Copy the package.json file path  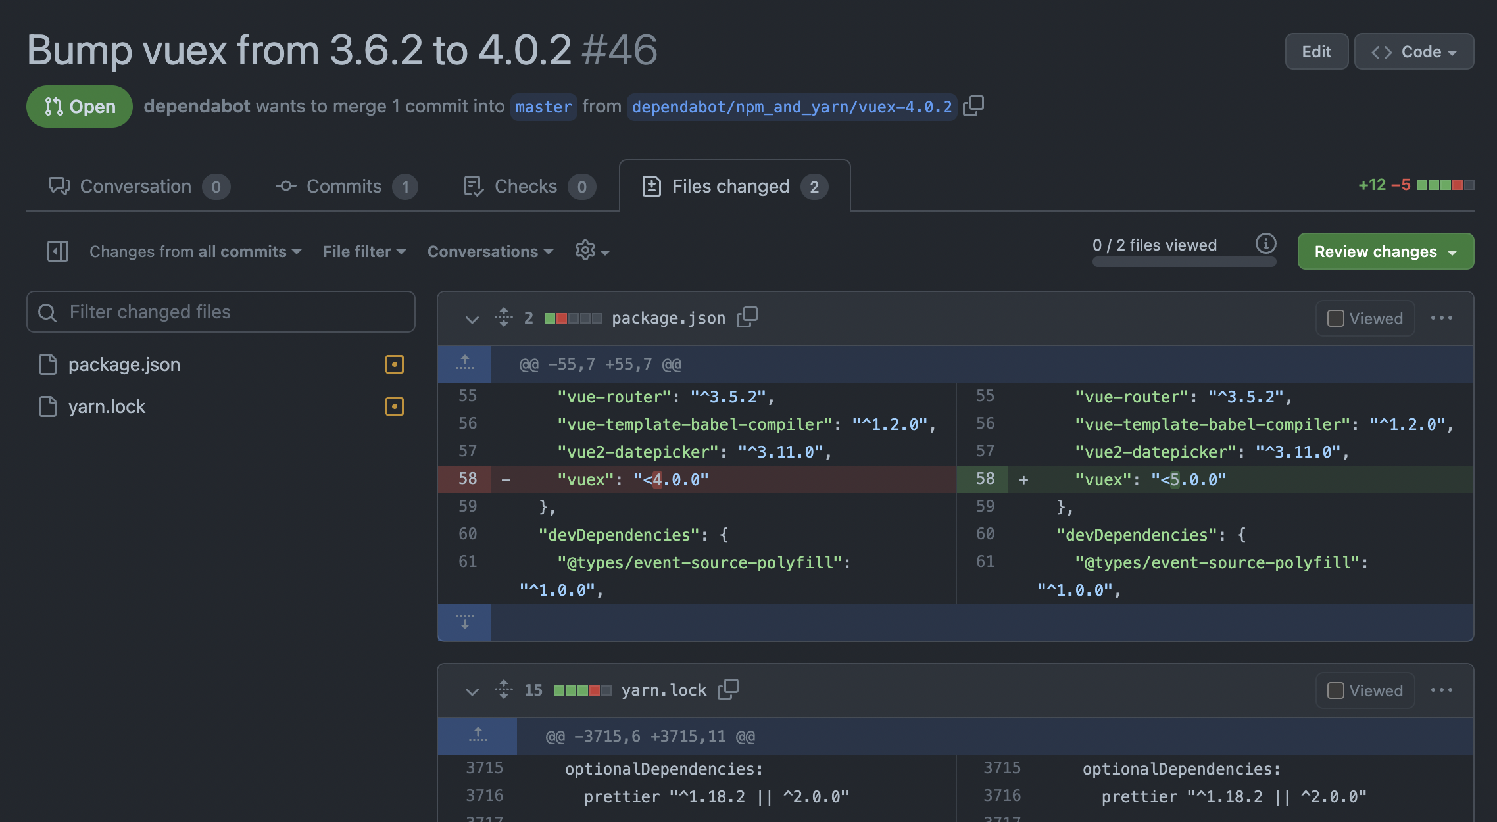747,318
